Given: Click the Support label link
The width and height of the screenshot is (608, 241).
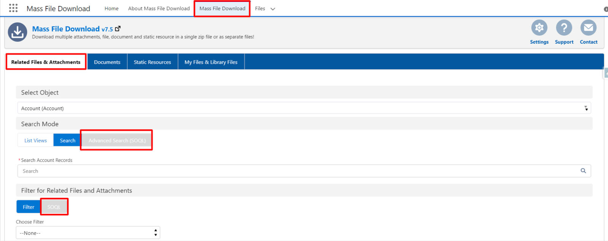Looking at the screenshot, I should pos(564,42).
